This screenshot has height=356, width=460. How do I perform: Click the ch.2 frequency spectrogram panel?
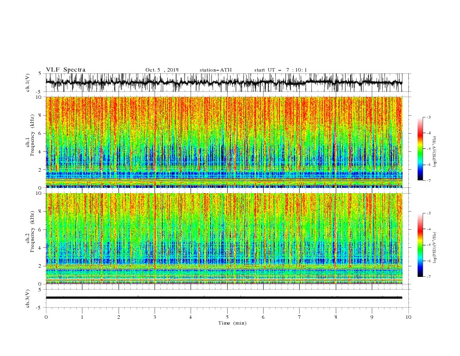click(x=224, y=238)
